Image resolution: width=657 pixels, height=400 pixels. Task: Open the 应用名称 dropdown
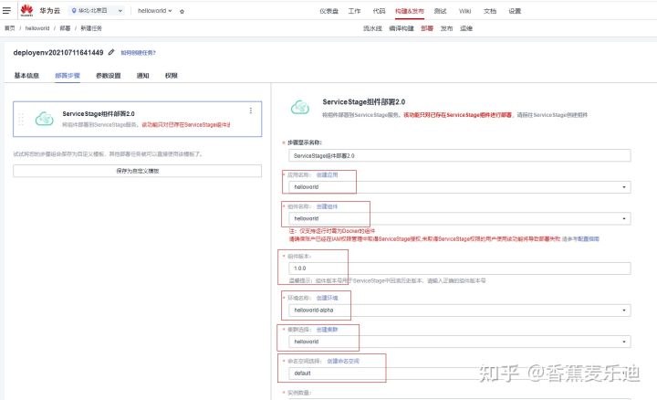[x=460, y=187]
